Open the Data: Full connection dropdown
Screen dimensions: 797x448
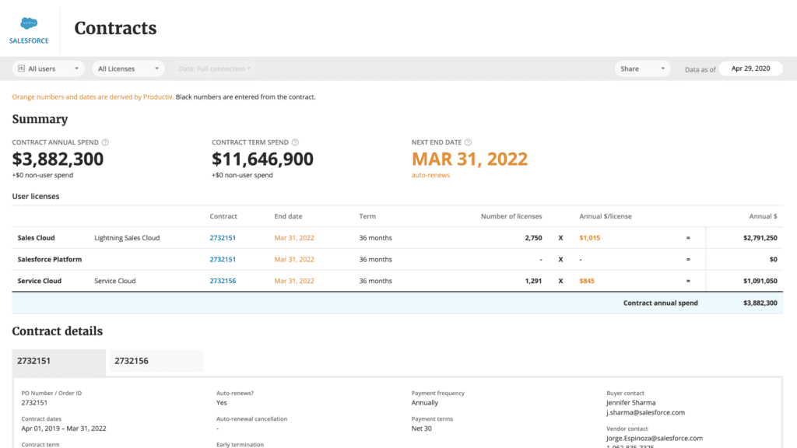pyautogui.click(x=214, y=68)
